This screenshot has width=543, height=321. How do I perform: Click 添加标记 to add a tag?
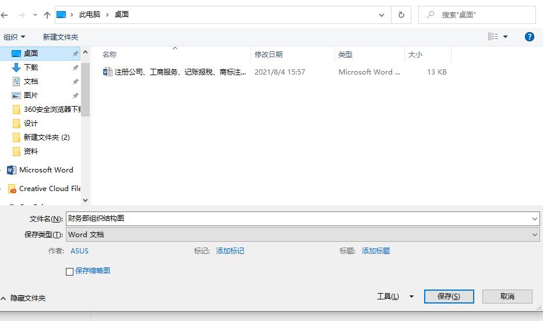tap(230, 251)
